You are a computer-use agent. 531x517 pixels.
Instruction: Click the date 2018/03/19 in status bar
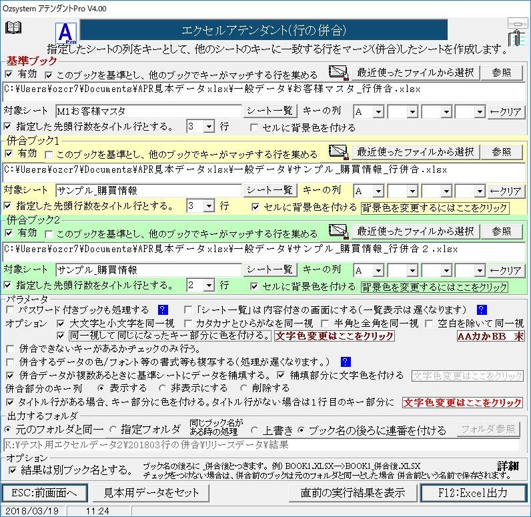point(32,511)
